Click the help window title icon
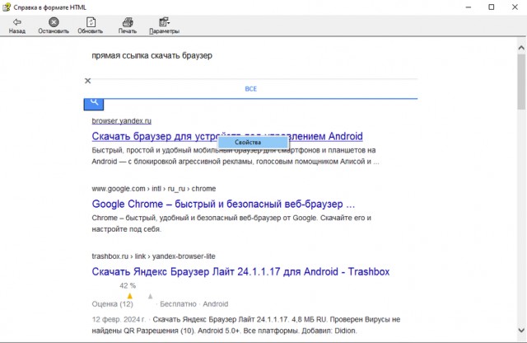Screen dimensions: 527x343 [x=7, y=7]
